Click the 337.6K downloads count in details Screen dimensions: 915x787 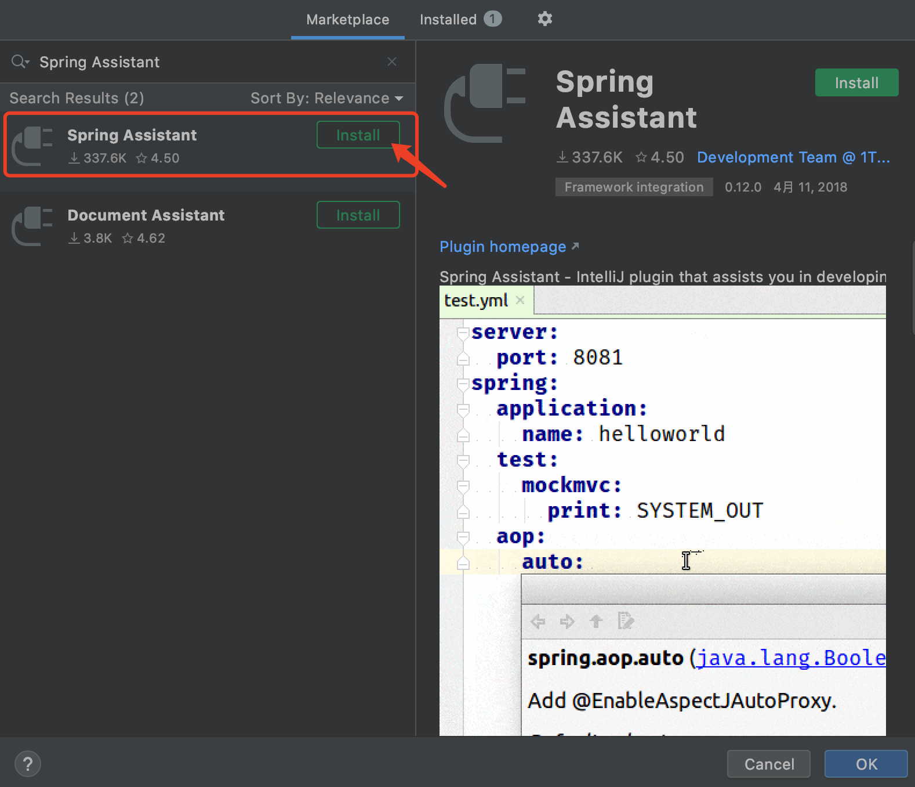click(589, 157)
